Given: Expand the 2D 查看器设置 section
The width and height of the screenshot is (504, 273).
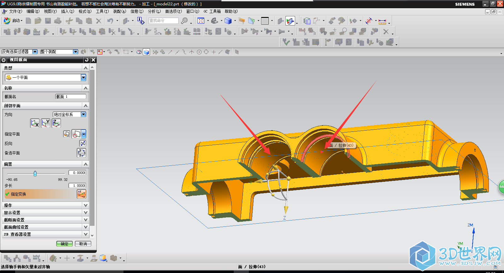Looking at the screenshot, I should (x=85, y=234).
